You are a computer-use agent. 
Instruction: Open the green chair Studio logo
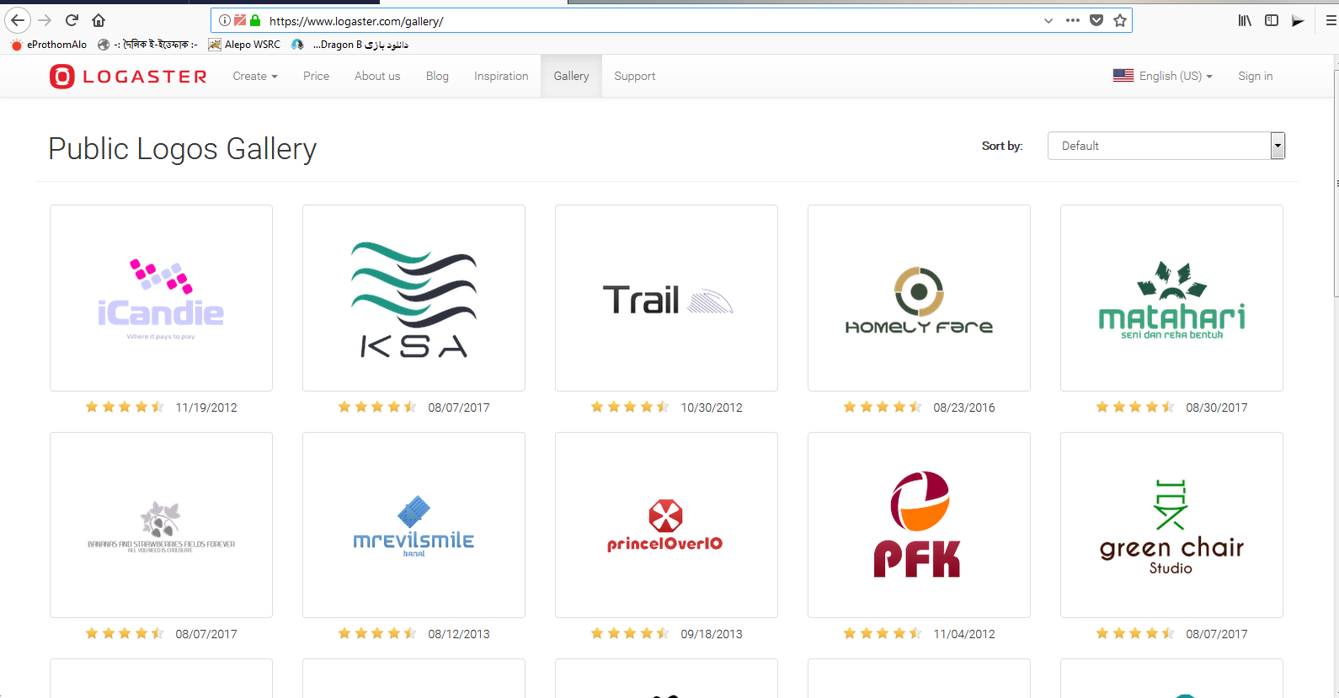(1171, 525)
